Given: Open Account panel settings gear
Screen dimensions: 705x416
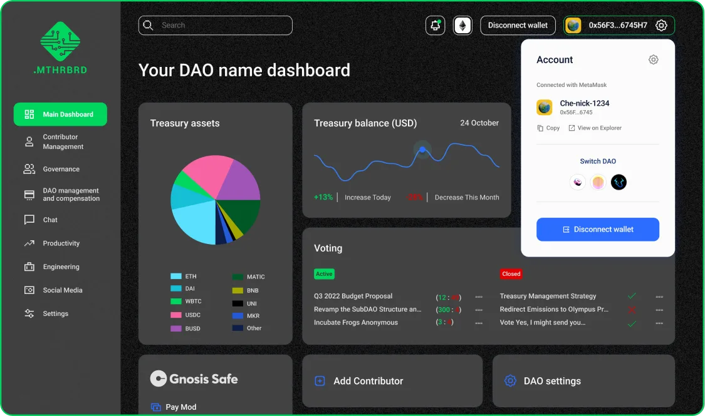Looking at the screenshot, I should tap(653, 59).
